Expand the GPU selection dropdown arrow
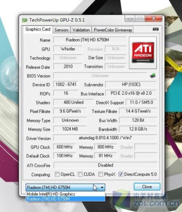The height and width of the screenshot is (212, 182). click(102, 187)
